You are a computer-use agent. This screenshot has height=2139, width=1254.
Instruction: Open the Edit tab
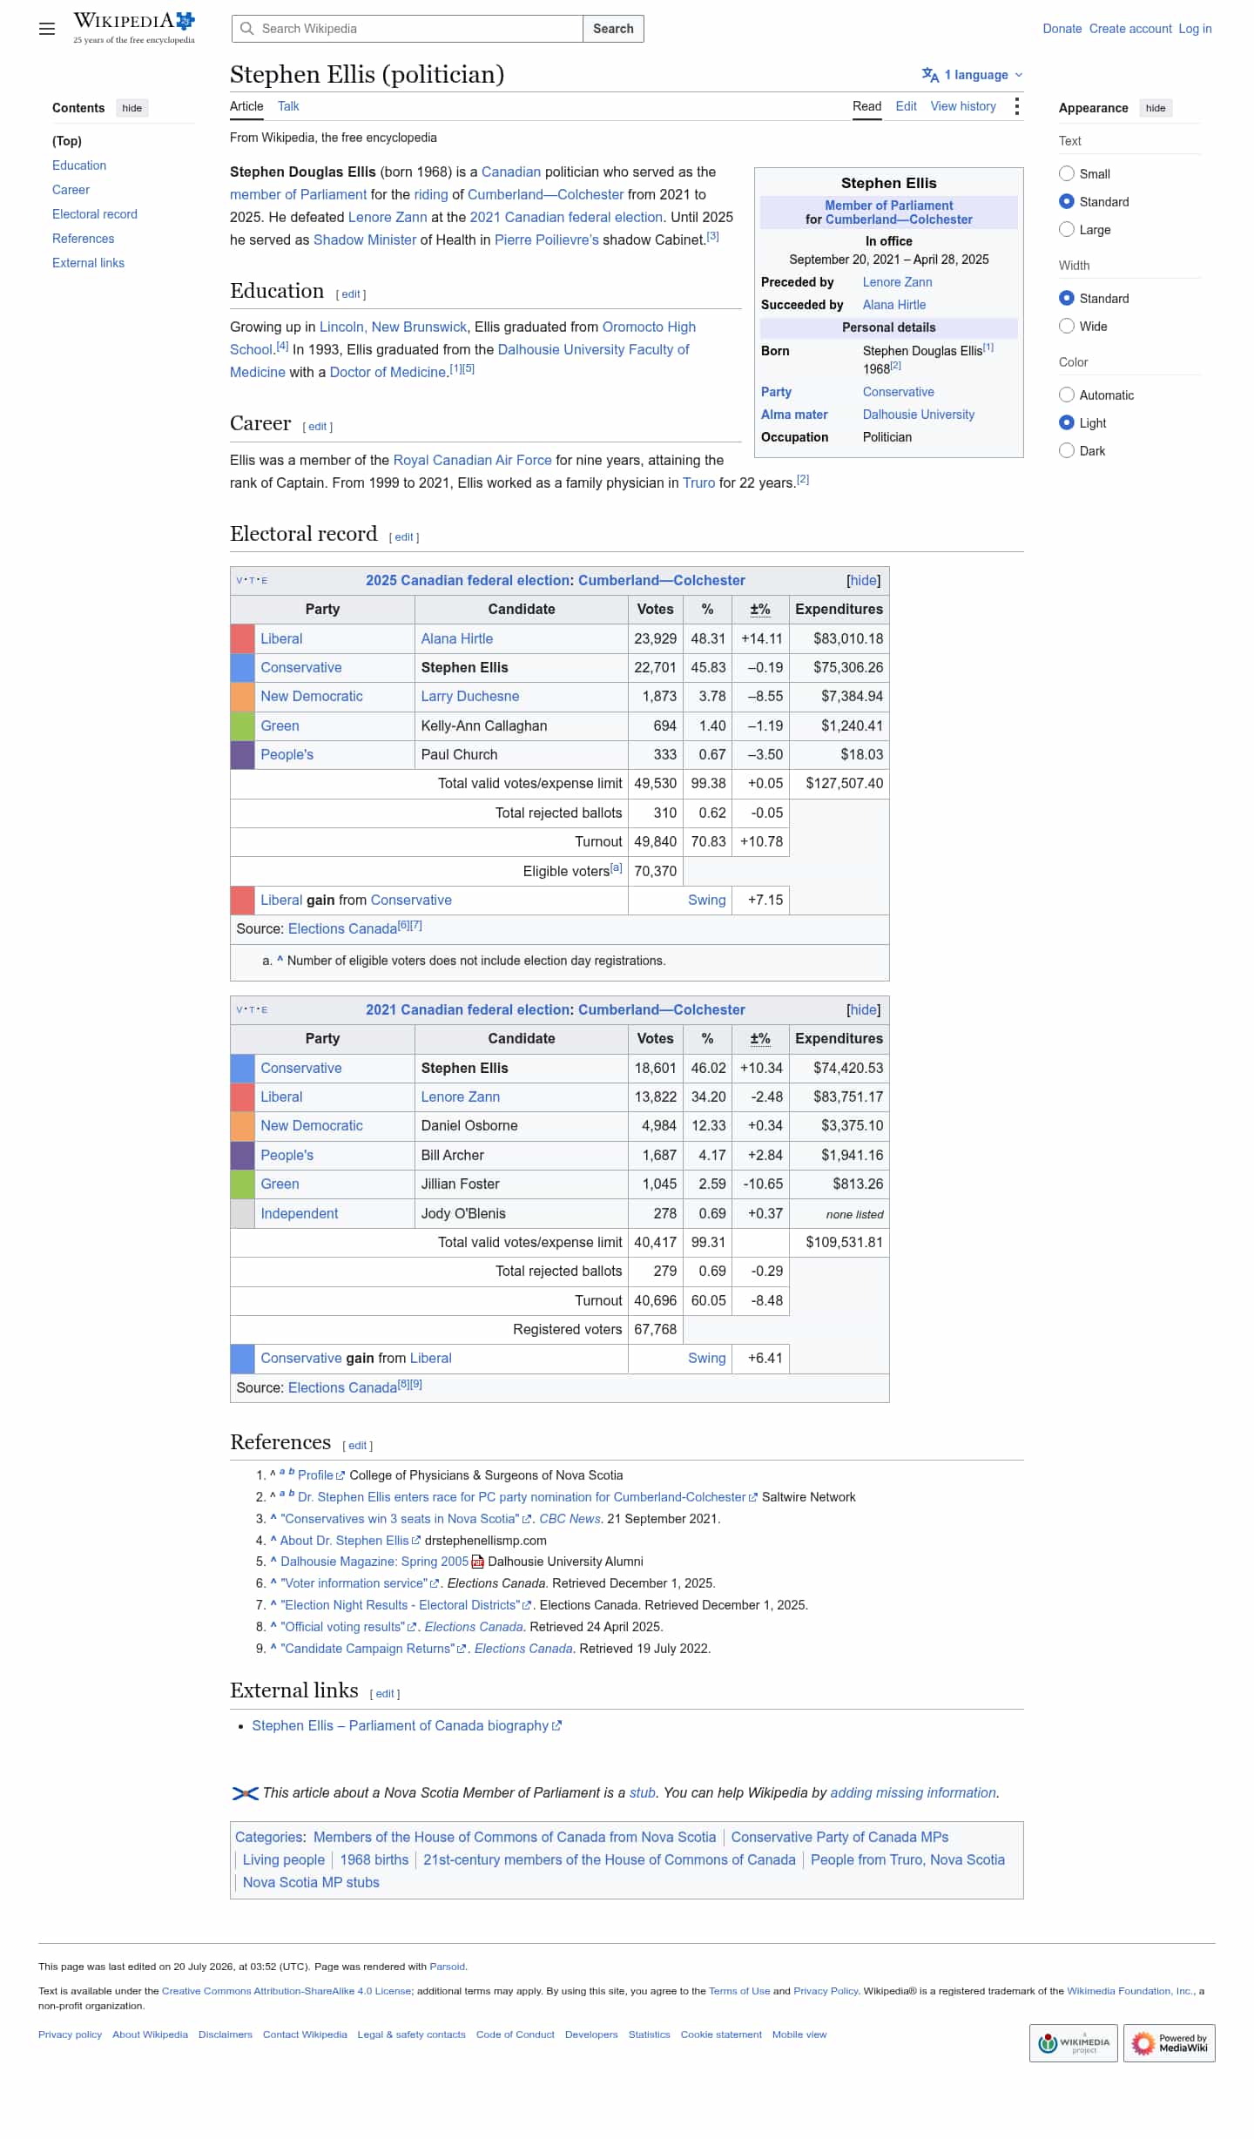[x=906, y=106]
